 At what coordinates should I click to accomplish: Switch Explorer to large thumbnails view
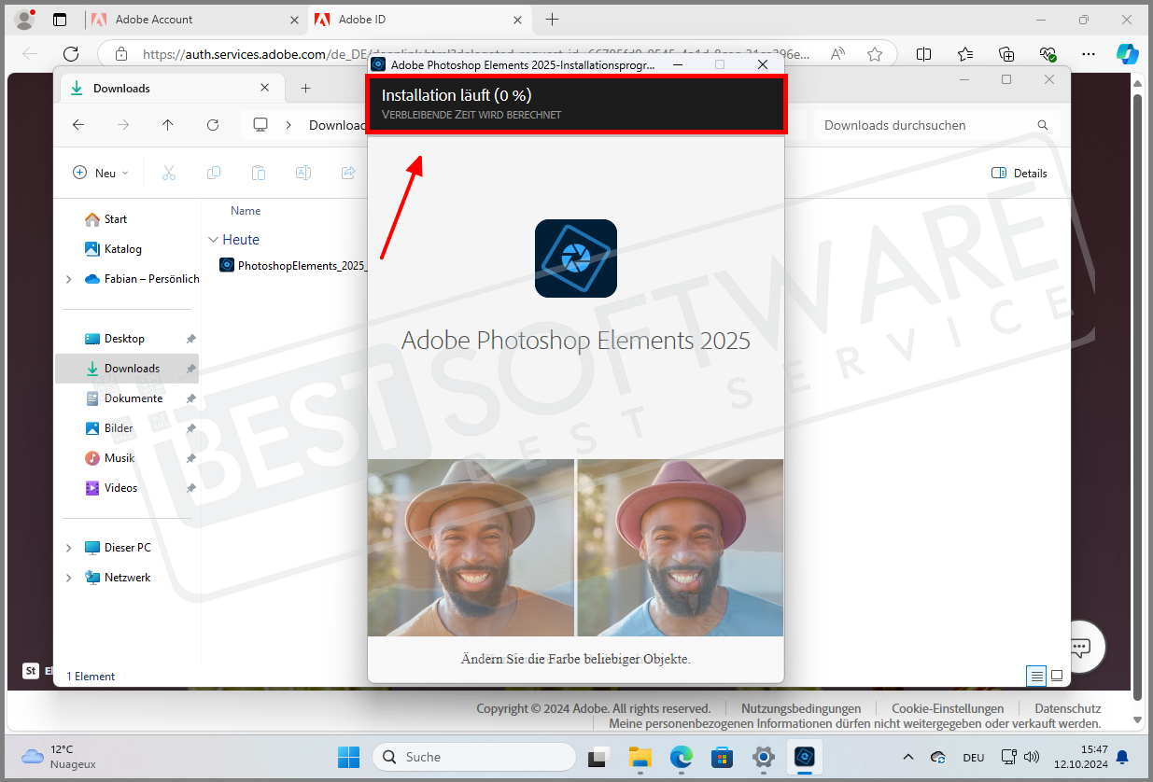click(1057, 675)
